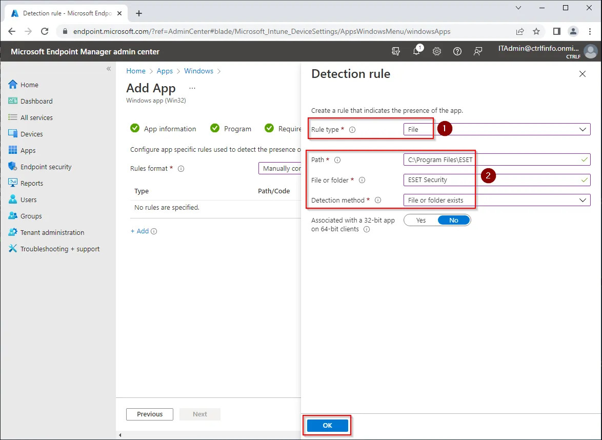The image size is (602, 440).
Task: Open the Help question mark icon
Action: pyautogui.click(x=457, y=51)
